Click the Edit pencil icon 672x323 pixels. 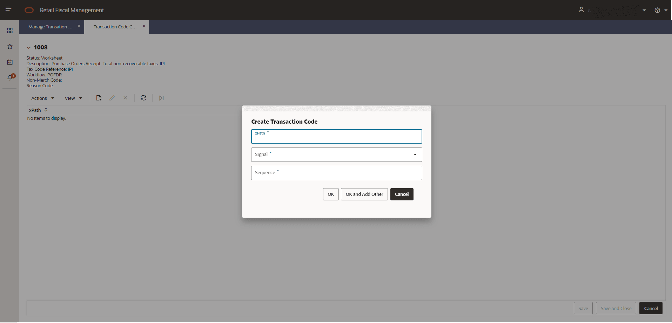click(112, 98)
